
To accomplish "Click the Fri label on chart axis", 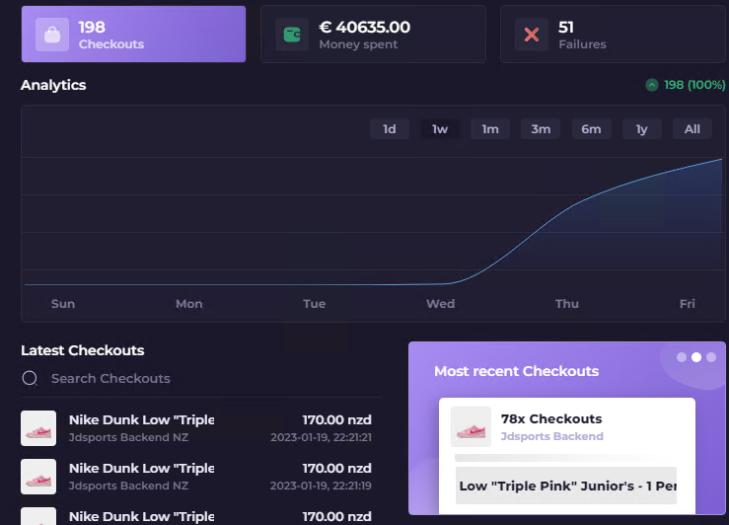I will [688, 304].
